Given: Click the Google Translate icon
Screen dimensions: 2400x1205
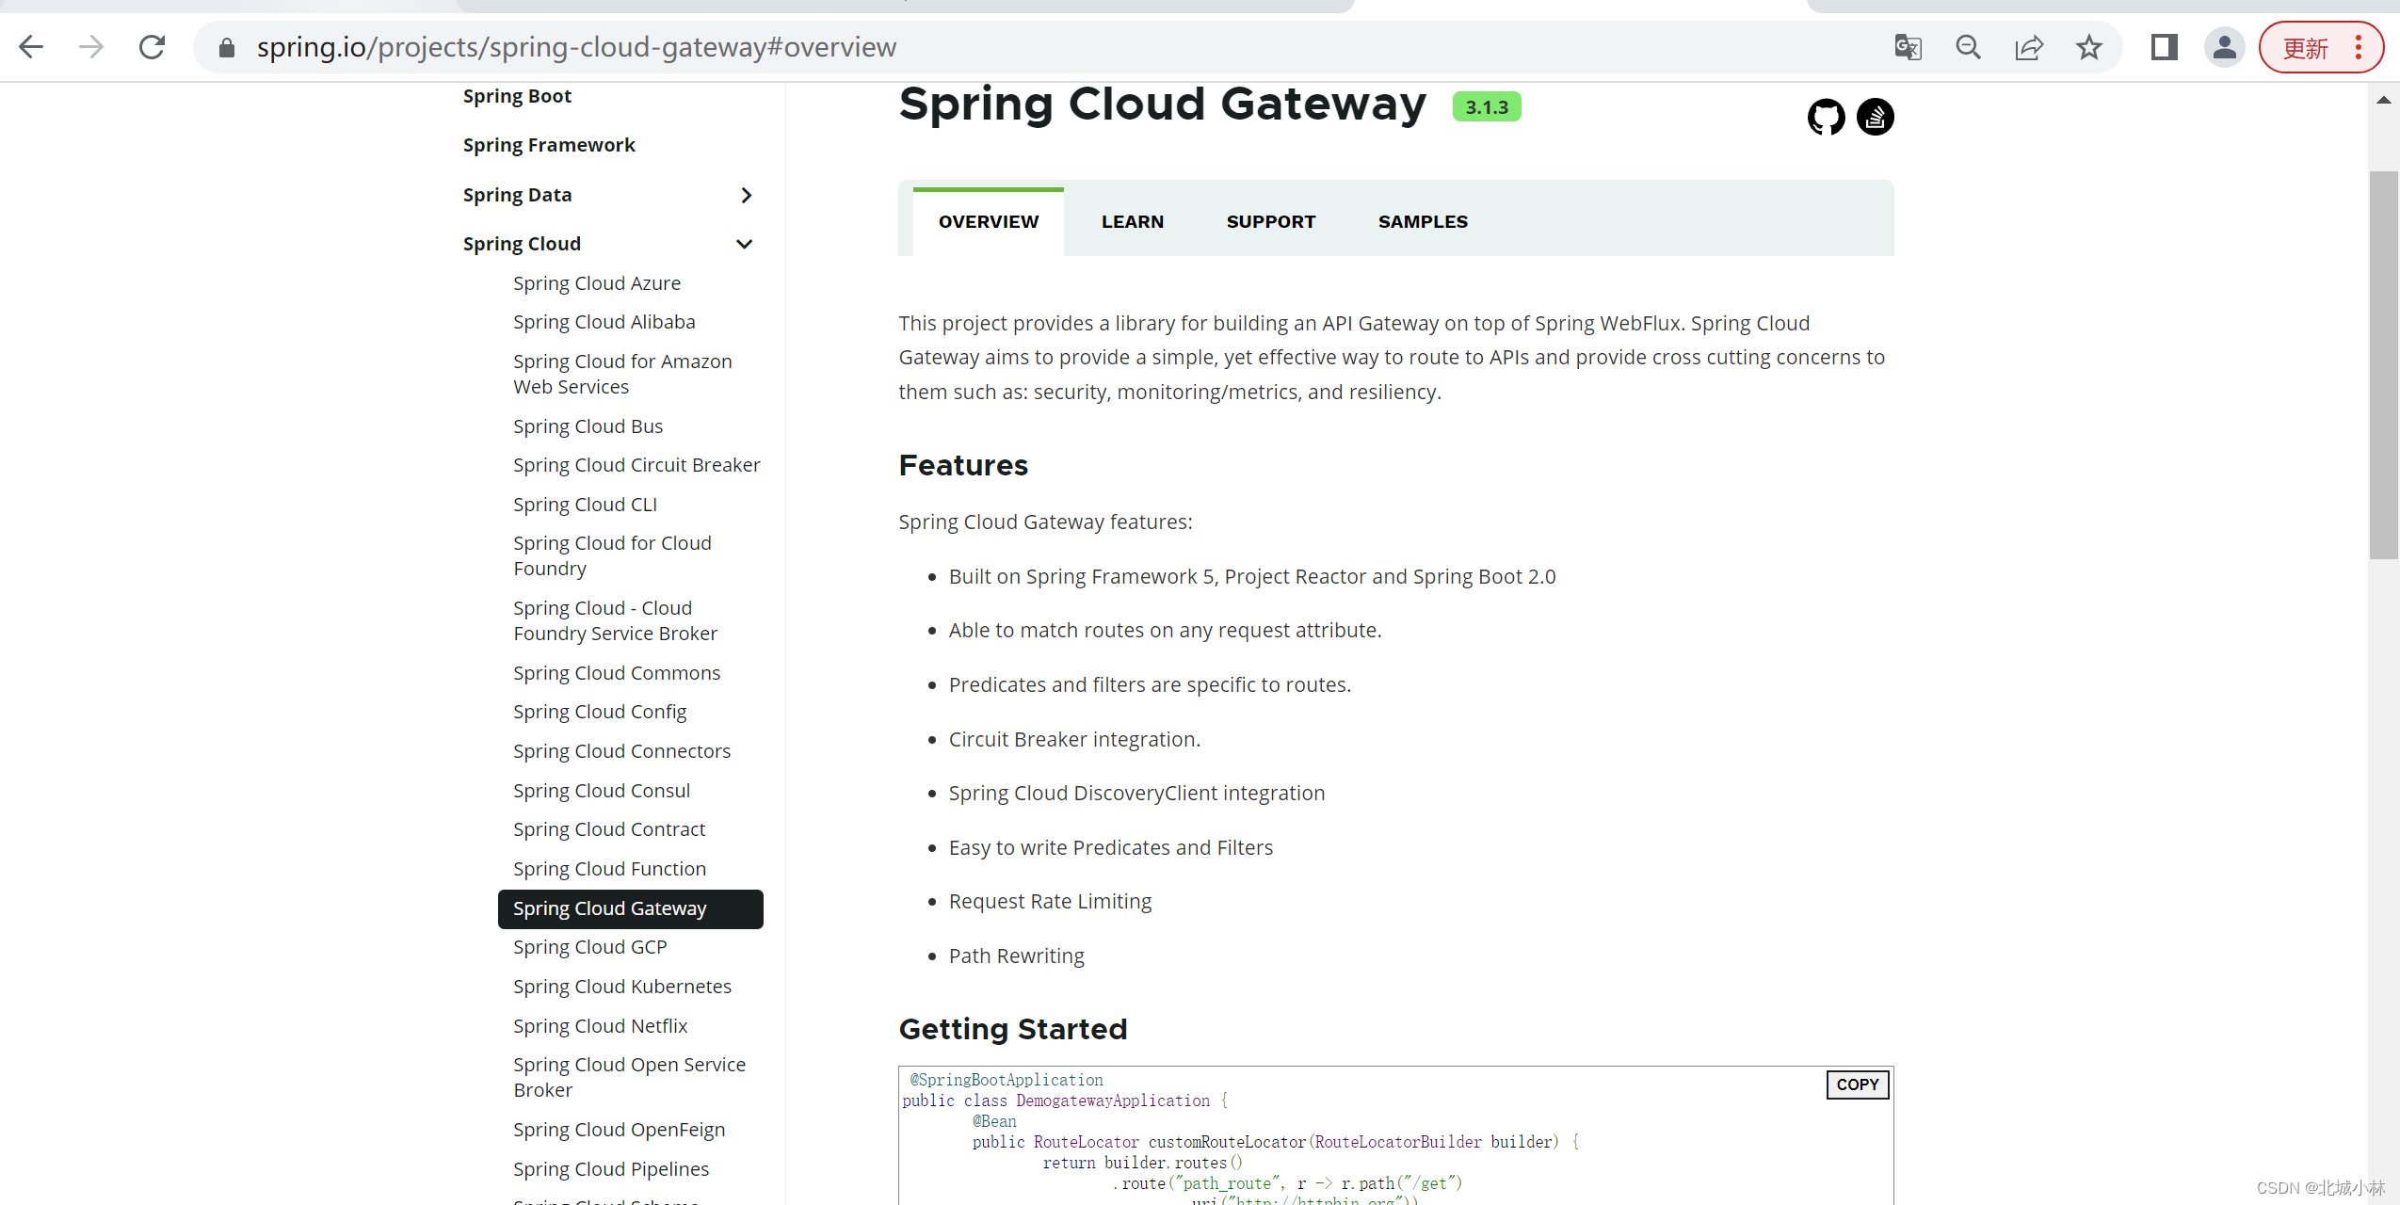Looking at the screenshot, I should [x=1908, y=47].
